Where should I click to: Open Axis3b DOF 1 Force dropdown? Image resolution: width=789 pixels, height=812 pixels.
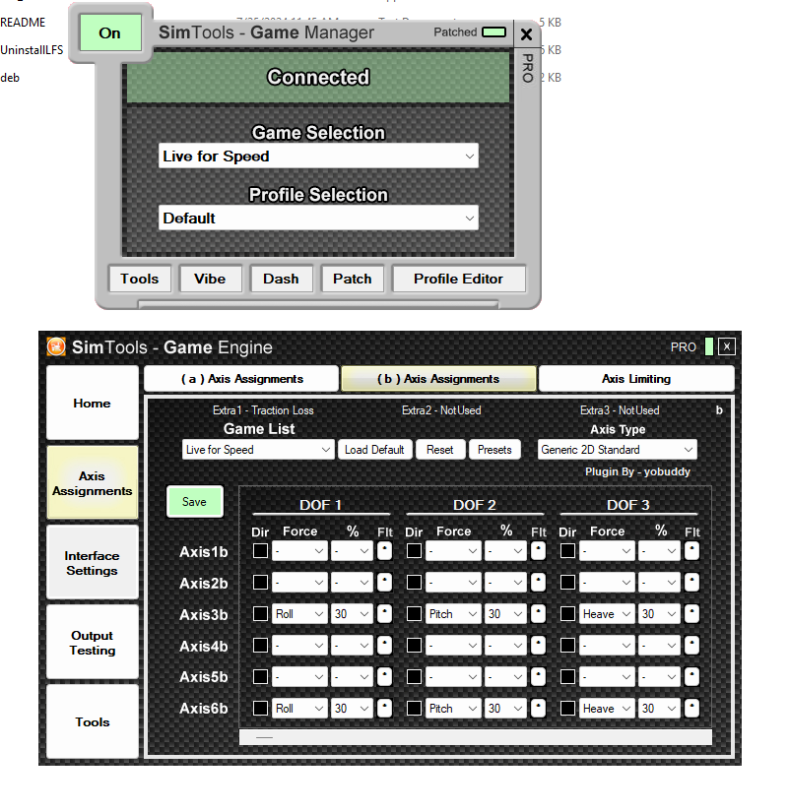click(299, 613)
